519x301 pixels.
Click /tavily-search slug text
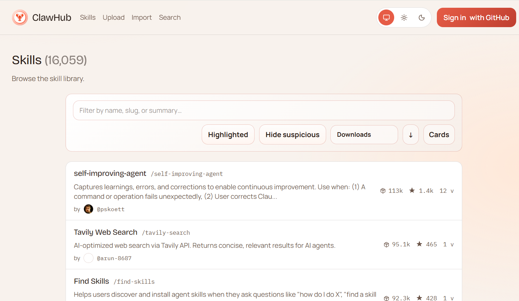[x=166, y=233]
